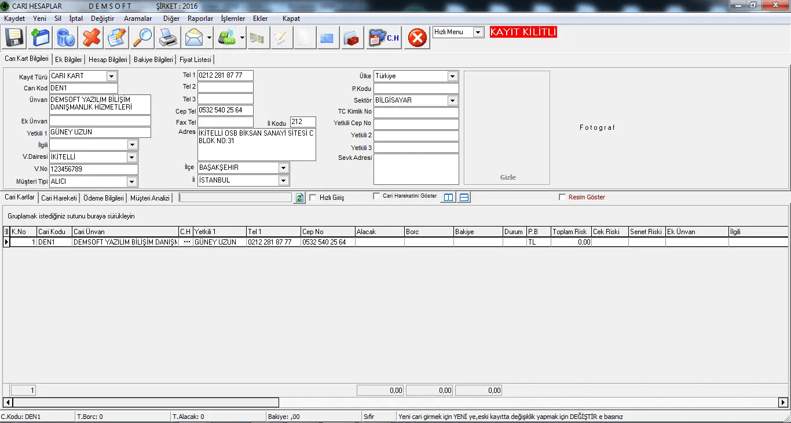Click the three dots C.H cell for DEN1
This screenshot has width=791, height=423.
click(186, 242)
